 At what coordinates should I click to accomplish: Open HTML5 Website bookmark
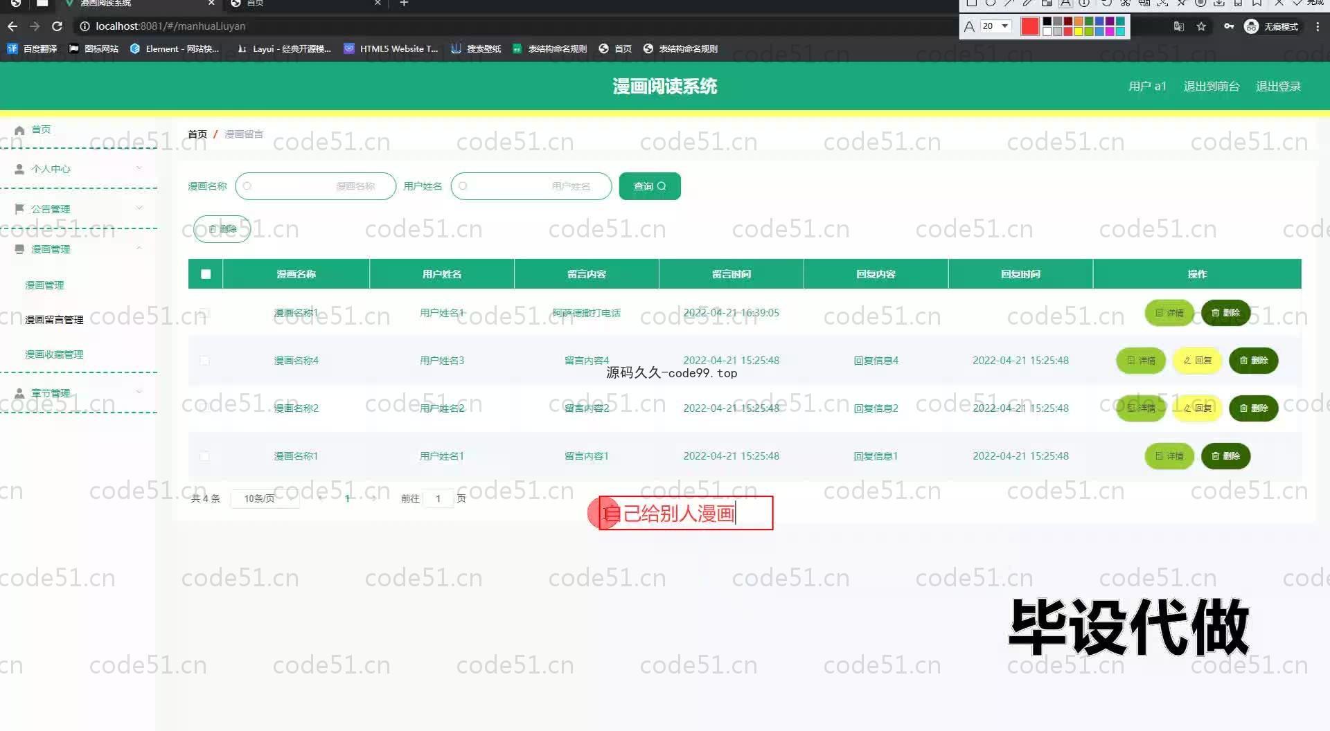coord(391,48)
